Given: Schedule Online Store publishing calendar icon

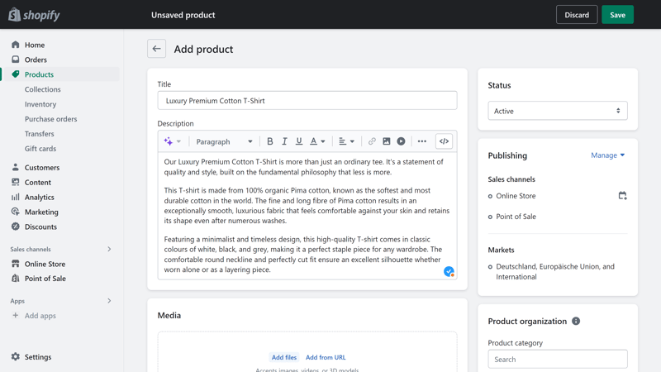Looking at the screenshot, I should point(622,196).
